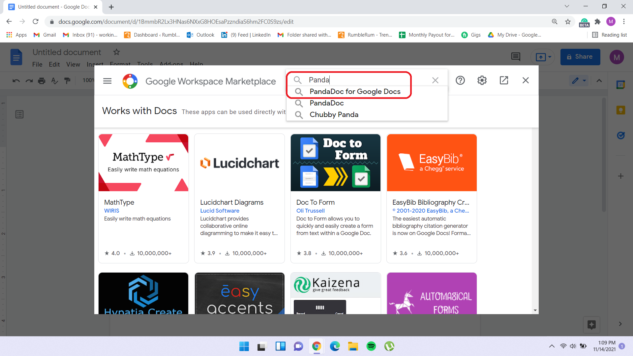Open the Lucidchart Diagrams card image
This screenshot has height=356, width=633.
(x=240, y=163)
